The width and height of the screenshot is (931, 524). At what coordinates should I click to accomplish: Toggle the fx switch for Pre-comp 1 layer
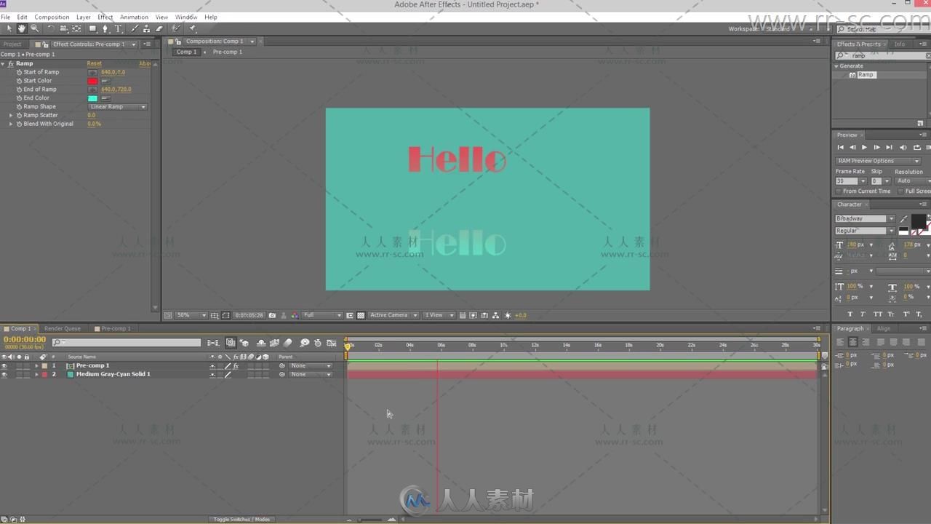236,365
